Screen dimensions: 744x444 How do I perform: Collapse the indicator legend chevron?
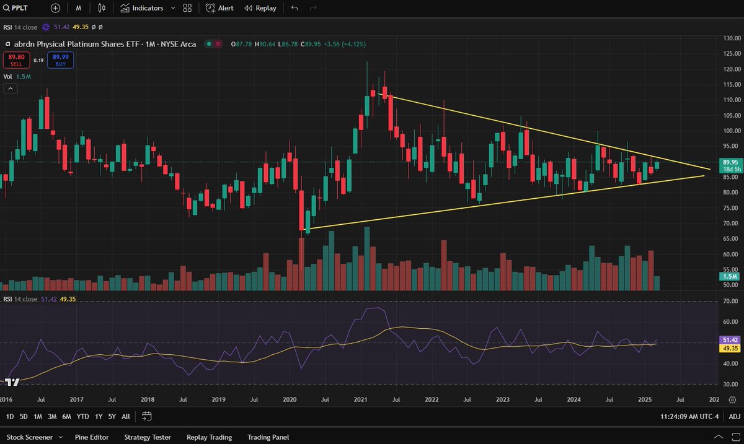click(x=11, y=89)
